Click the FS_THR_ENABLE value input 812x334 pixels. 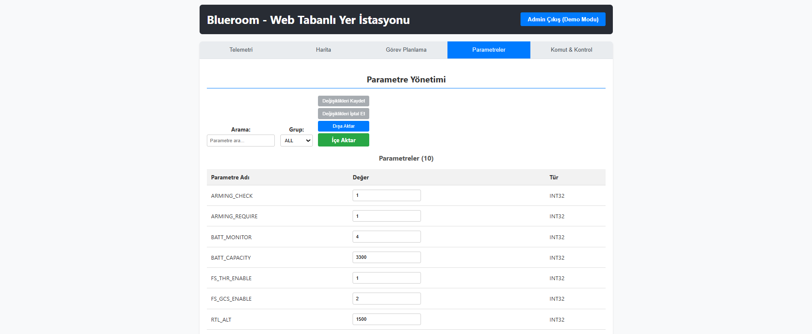[x=386, y=278]
